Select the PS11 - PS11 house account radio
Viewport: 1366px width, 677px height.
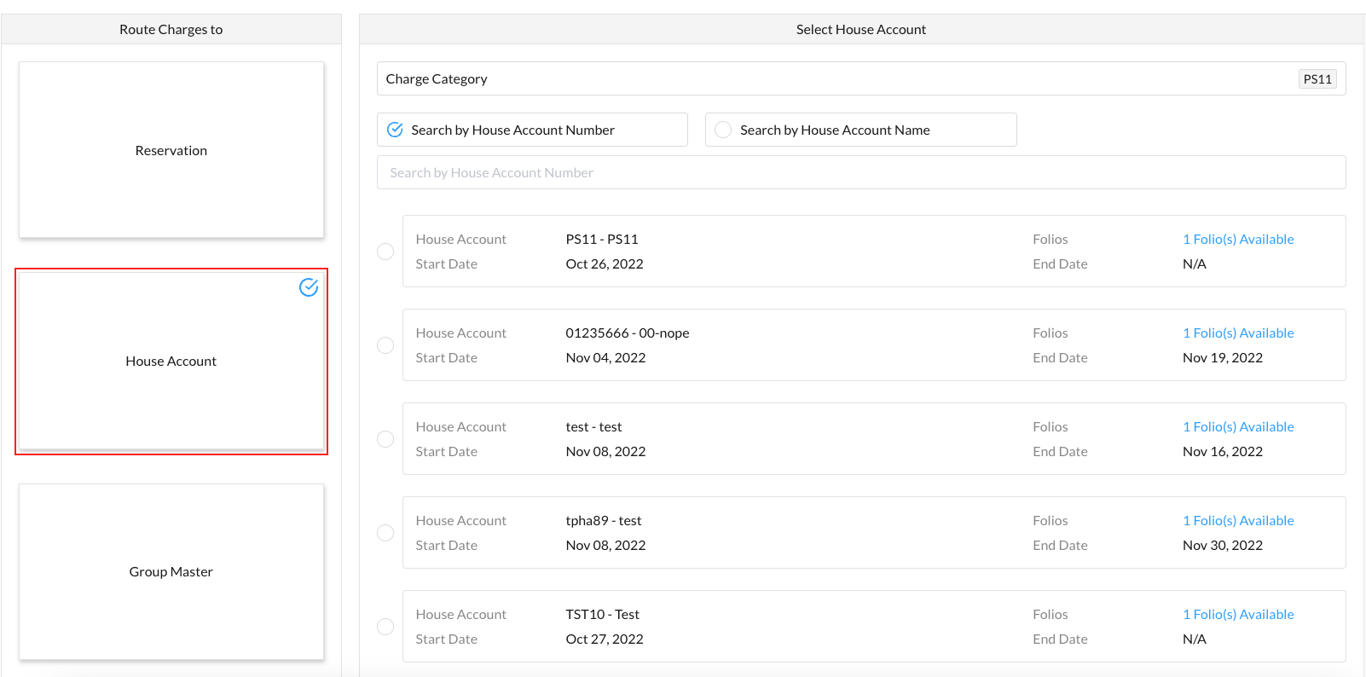[x=385, y=252]
